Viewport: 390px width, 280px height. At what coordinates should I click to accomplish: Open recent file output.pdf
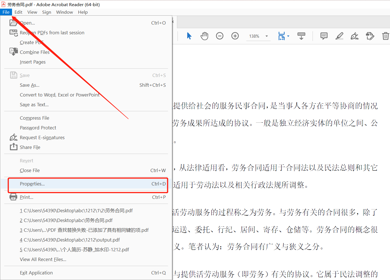click(x=70, y=240)
